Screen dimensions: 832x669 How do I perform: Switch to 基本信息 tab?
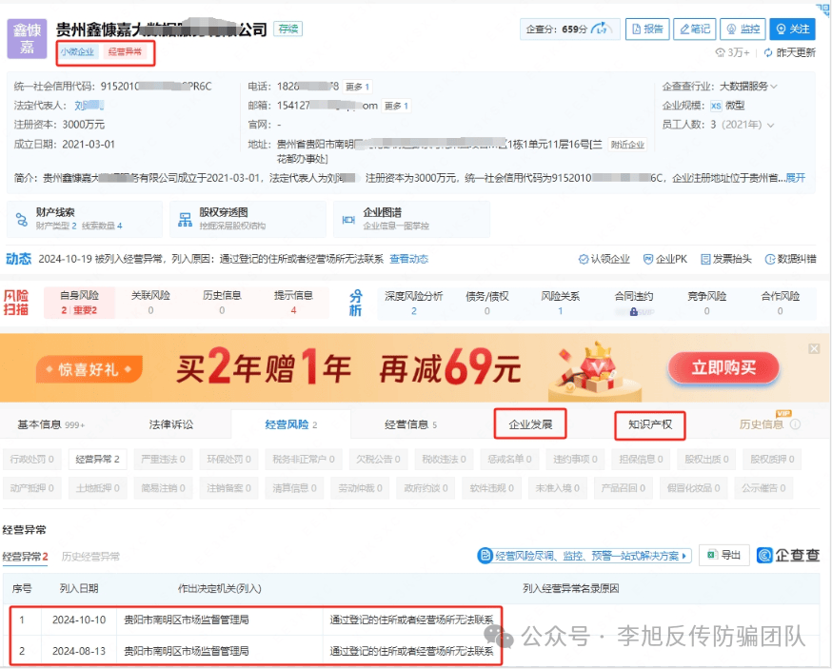click(x=51, y=424)
